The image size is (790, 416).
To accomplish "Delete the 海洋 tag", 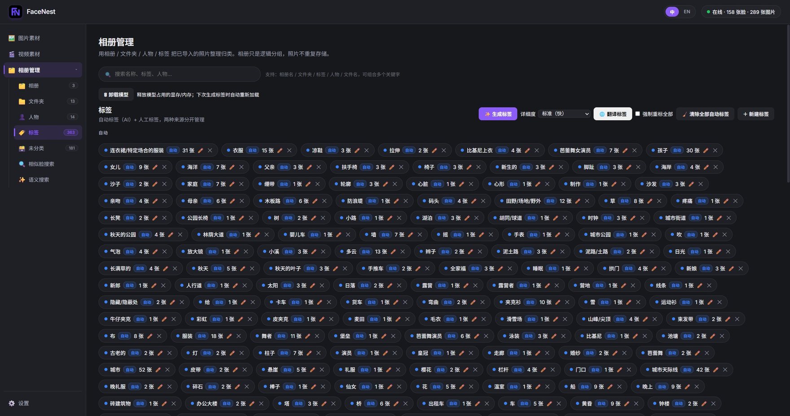I will [241, 167].
